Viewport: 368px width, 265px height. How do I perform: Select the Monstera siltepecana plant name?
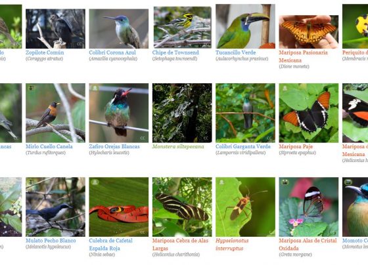click(178, 146)
